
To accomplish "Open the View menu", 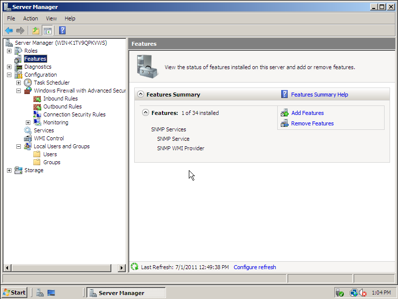I will click(51, 18).
